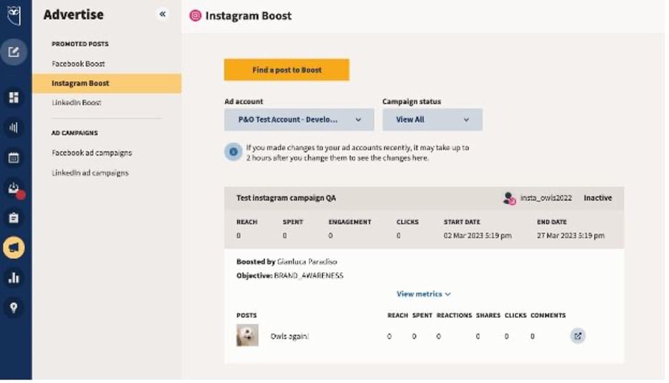Click the insta_owls2022 profile avatar icon
The image size is (669, 383).
point(510,199)
